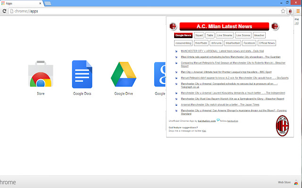Launch the Chrome Web Store app icon
This screenshot has height=188, width=302.
41,74
